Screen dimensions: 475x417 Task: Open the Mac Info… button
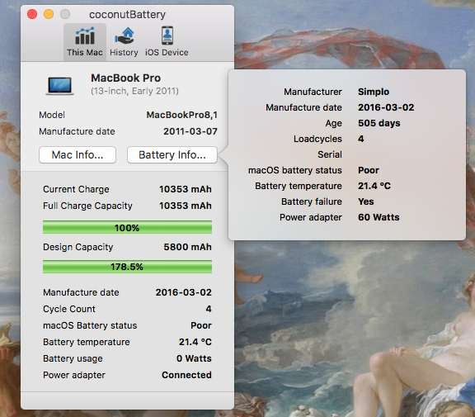tap(78, 155)
